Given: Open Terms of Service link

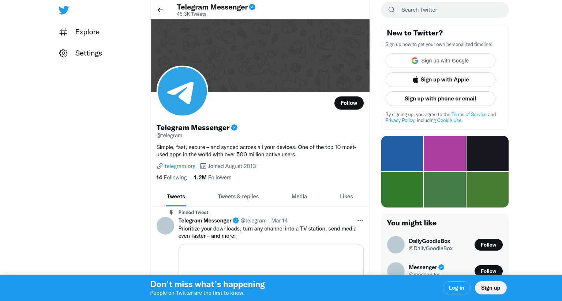Looking at the screenshot, I should point(469,114).
